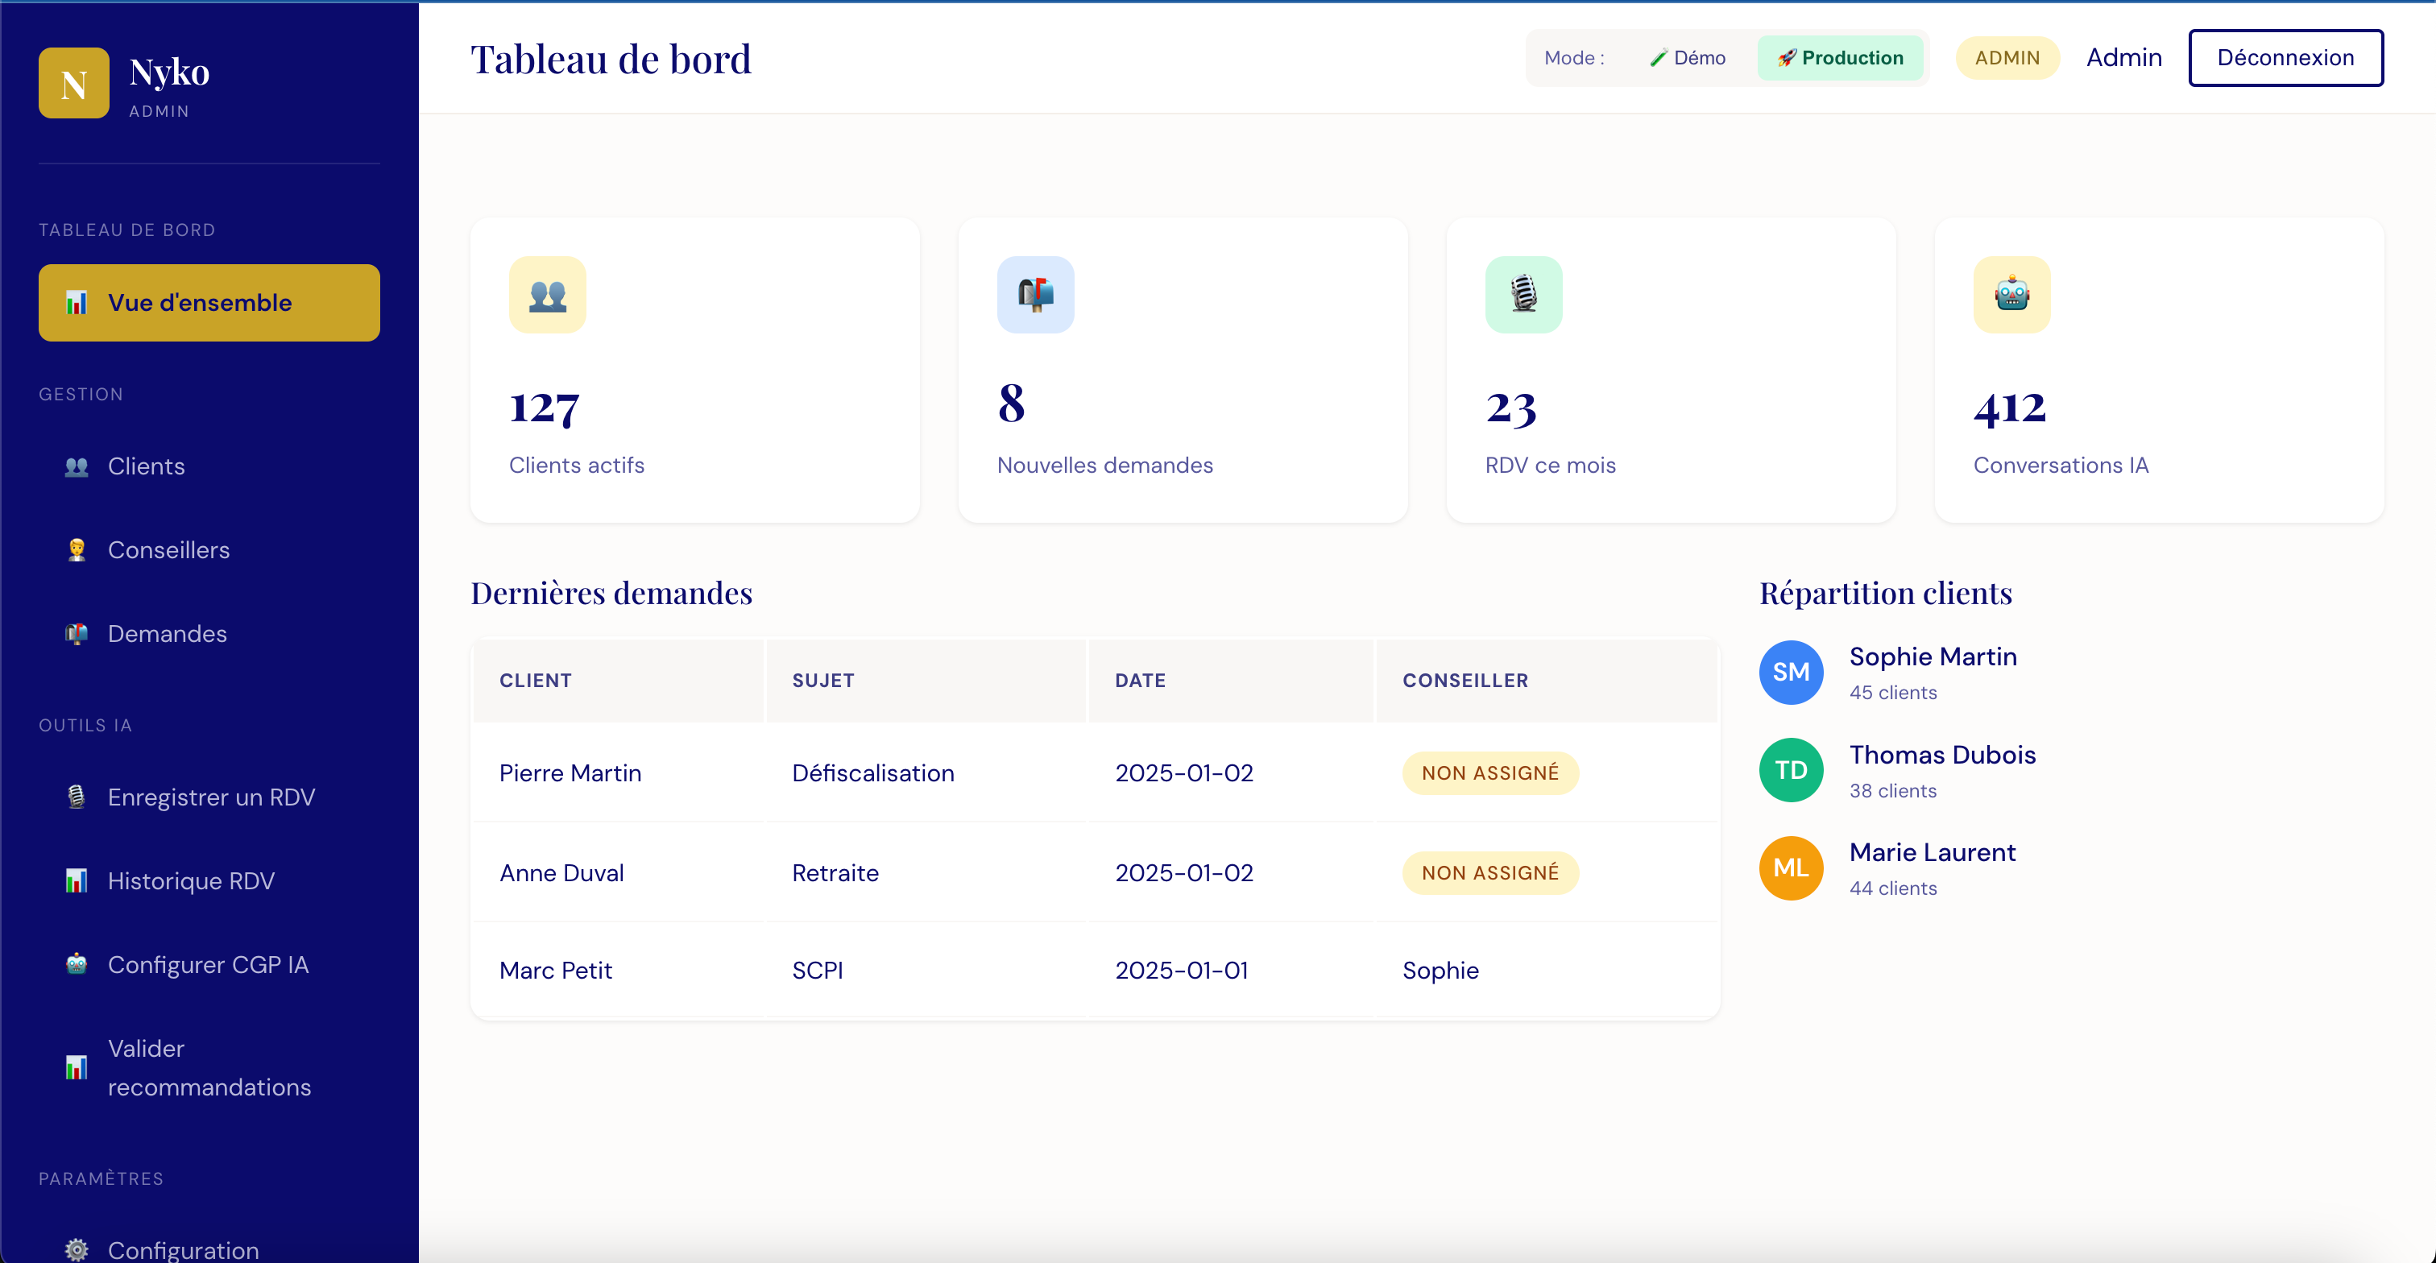Click Pierre Martin's NON ASSIGNÉ badge
Screen dimensions: 2436x1263
tap(1489, 773)
